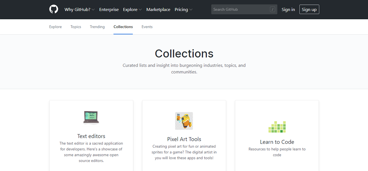The width and height of the screenshot is (368, 171).
Task: Click the slash shortcut icon in search
Action: (272, 10)
